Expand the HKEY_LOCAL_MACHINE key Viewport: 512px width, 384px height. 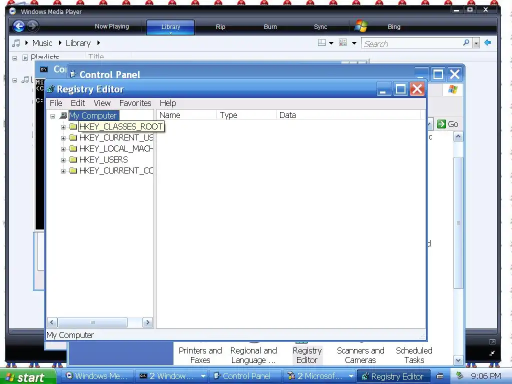[x=63, y=149]
